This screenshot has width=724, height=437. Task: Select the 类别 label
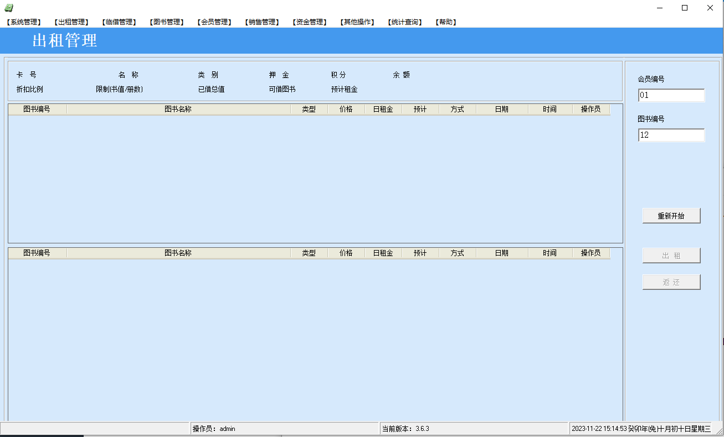(x=208, y=75)
